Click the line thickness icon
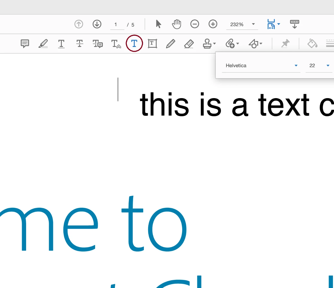Viewport: 334px width, 288px height. (x=330, y=43)
